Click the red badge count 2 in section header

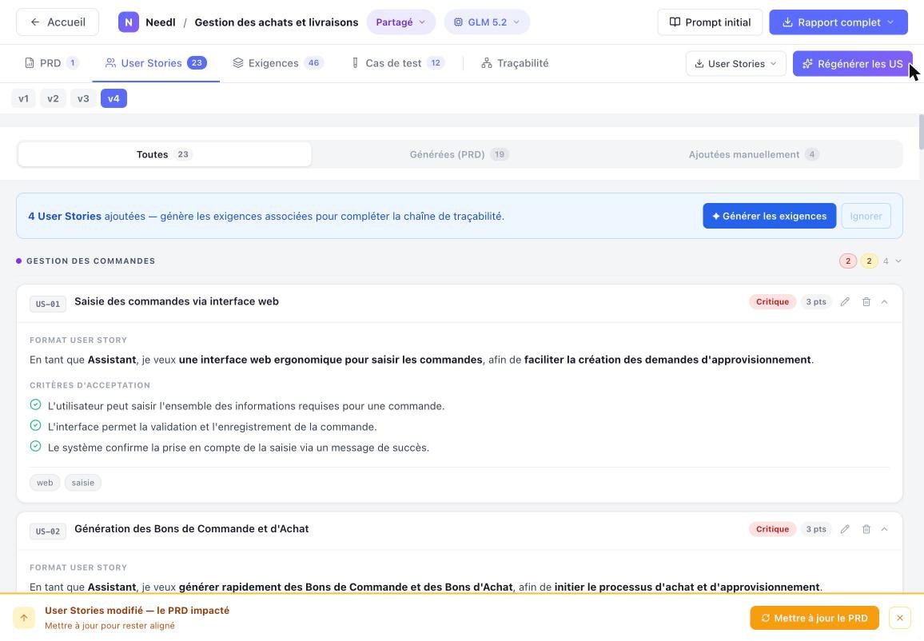coord(848,261)
